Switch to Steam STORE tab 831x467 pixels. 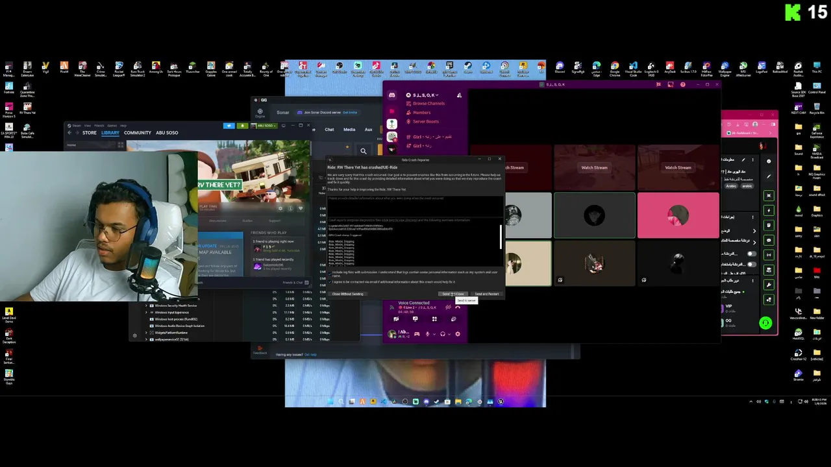pos(89,133)
